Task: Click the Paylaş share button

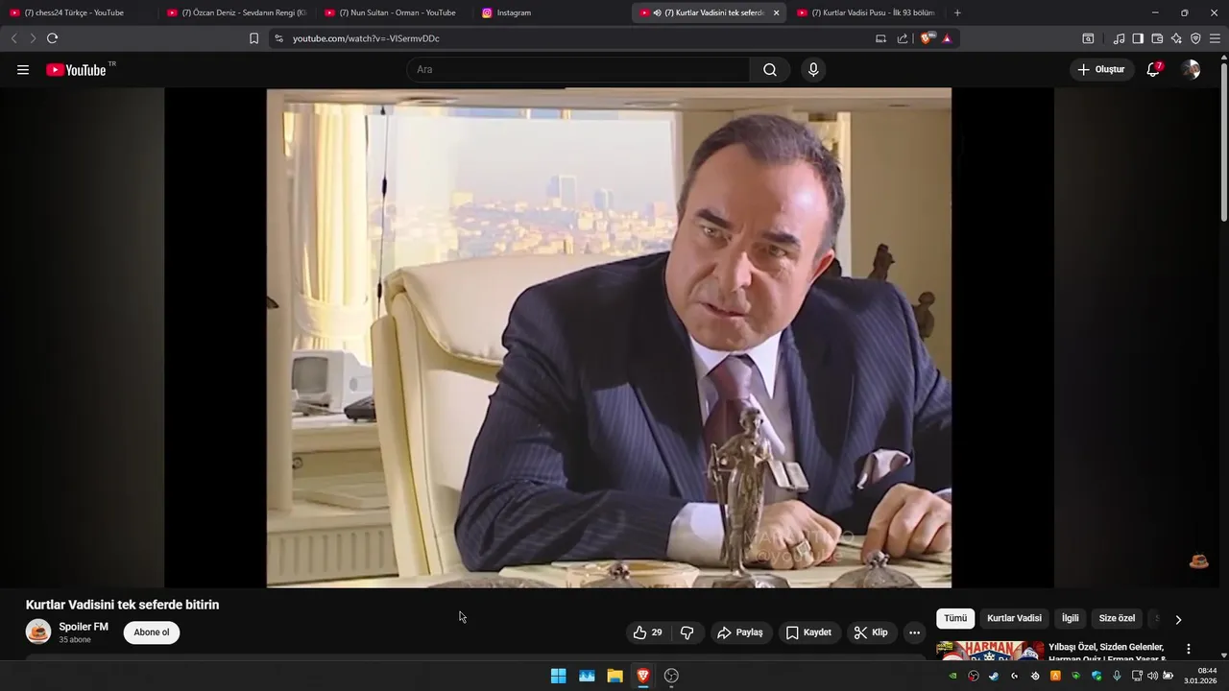Action: 739,632
